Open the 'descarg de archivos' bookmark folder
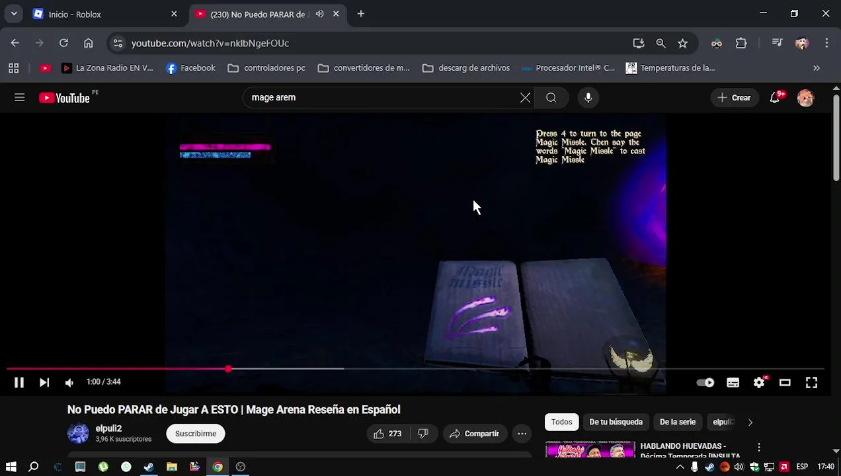Viewport: 841px width, 476px height. click(466, 67)
